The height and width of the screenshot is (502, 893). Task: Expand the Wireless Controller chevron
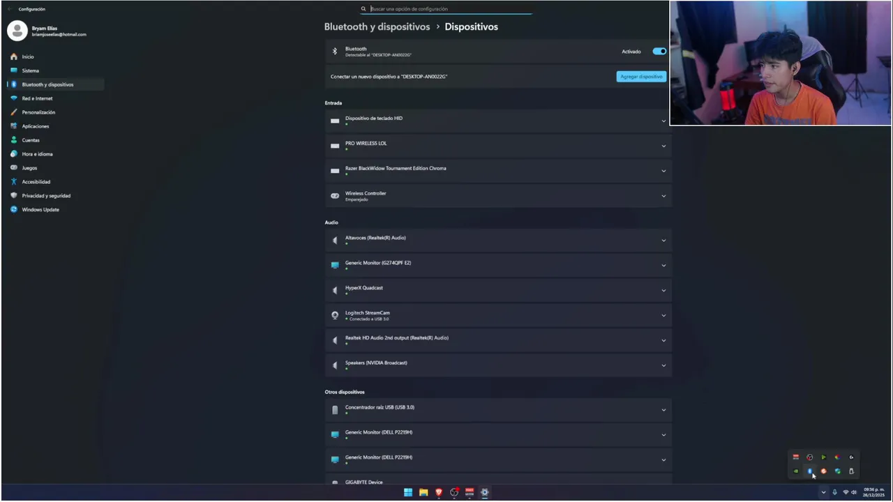[663, 196]
